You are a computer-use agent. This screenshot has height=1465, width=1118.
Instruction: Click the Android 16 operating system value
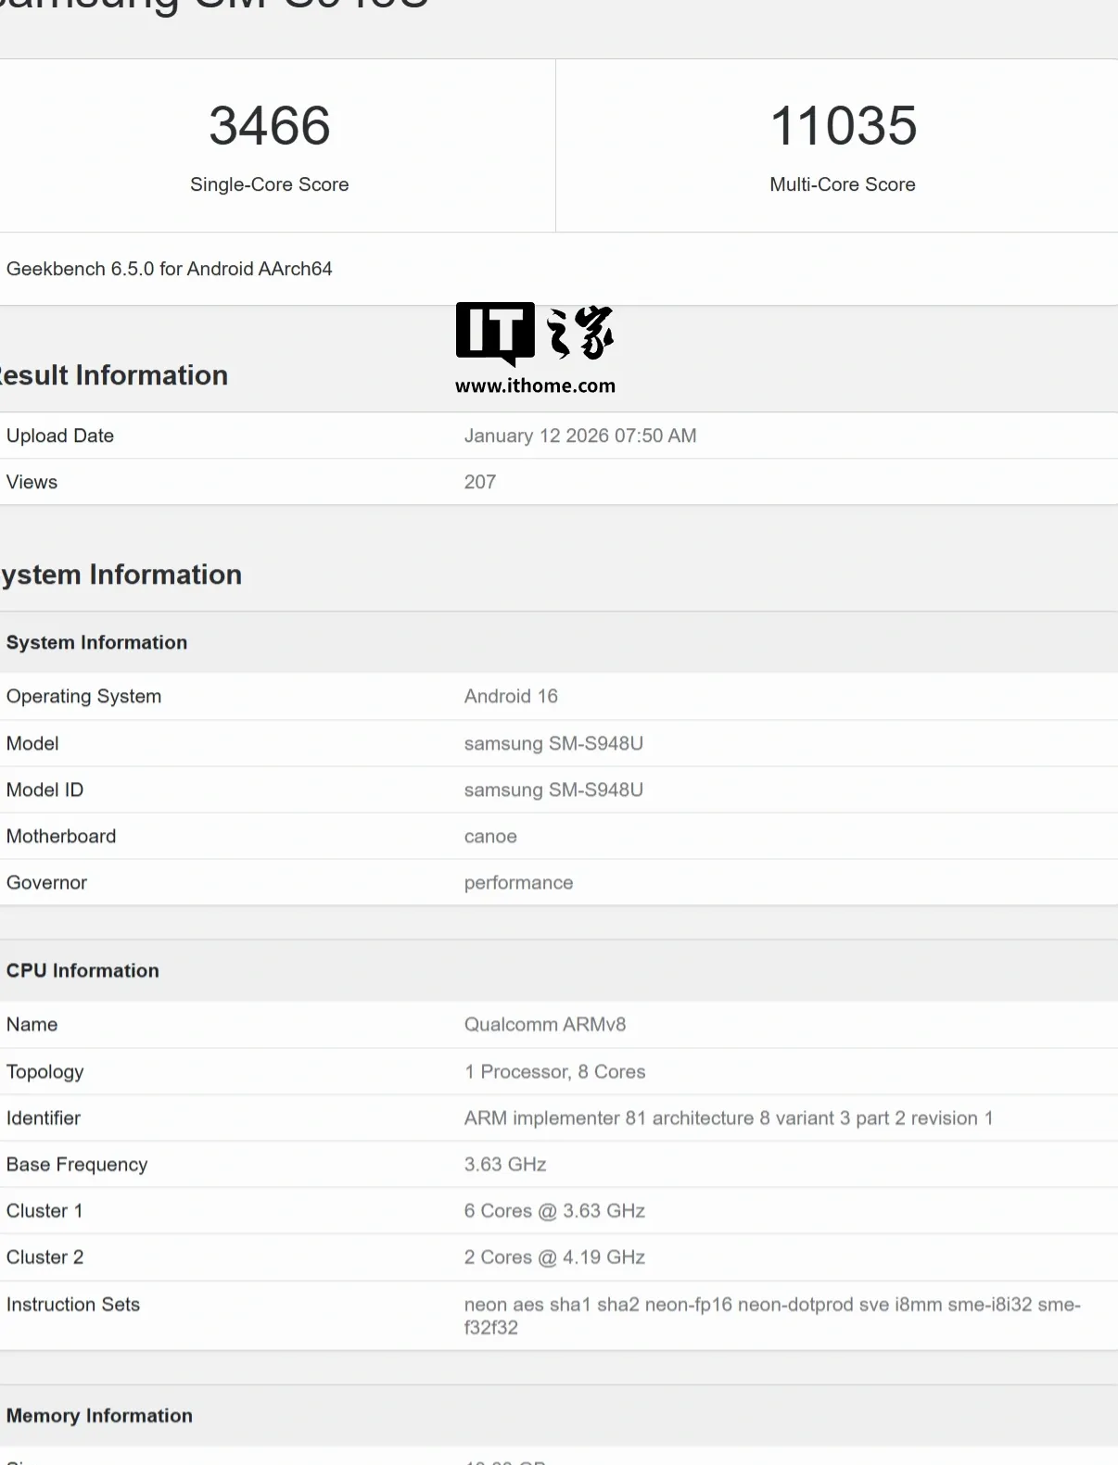coord(511,696)
